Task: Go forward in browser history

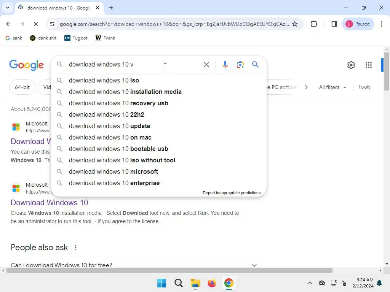Action: tap(22, 24)
